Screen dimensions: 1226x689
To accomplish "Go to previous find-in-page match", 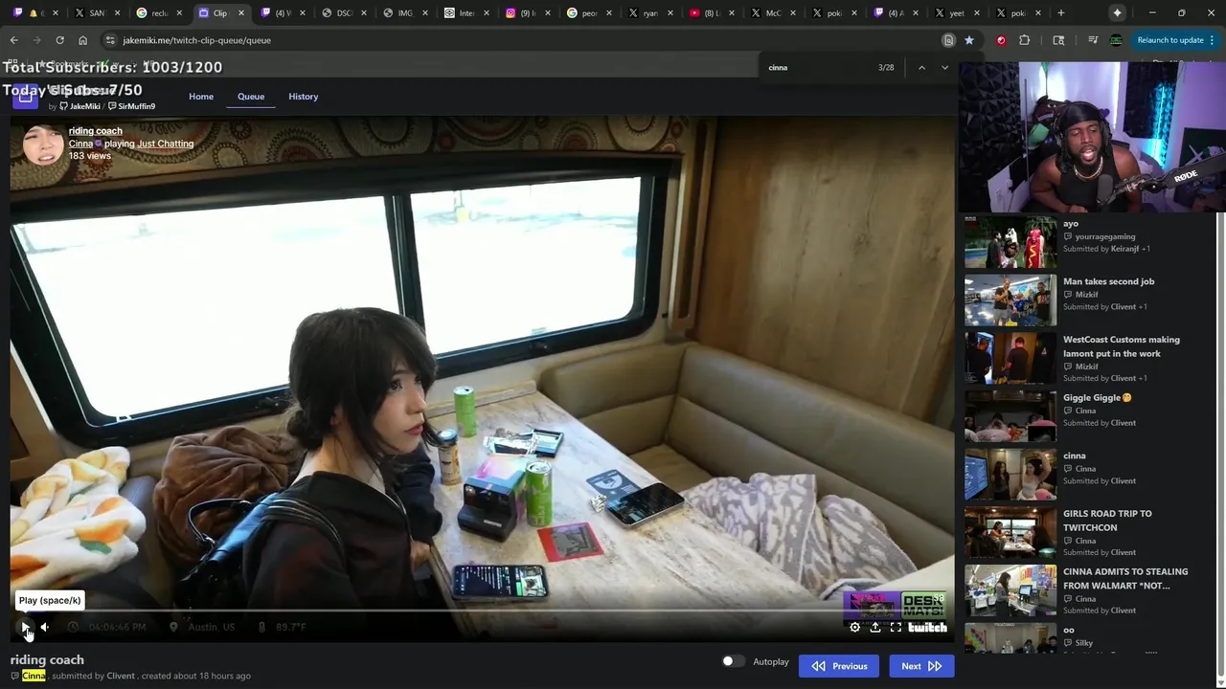I will (921, 67).
